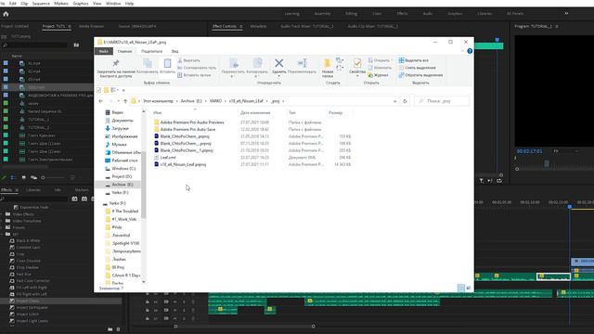Click the Delete (Удалить) X icon in Explorer ribbon
594x334 pixels.
click(278, 63)
